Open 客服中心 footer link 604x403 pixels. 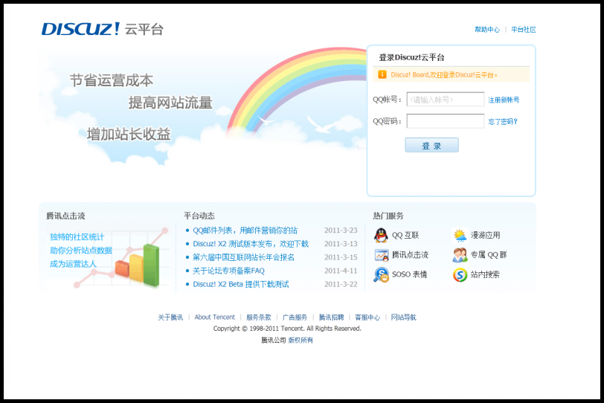367,317
